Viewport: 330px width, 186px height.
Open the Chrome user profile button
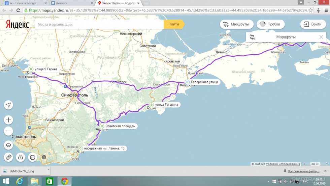pos(301,2)
